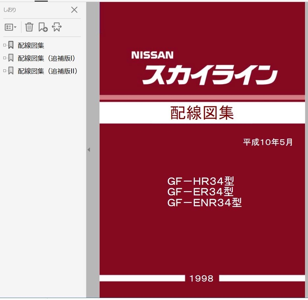Screen dimensions: 308x300
Task: Click the GF－HR34型 model text
Action: pos(200,181)
